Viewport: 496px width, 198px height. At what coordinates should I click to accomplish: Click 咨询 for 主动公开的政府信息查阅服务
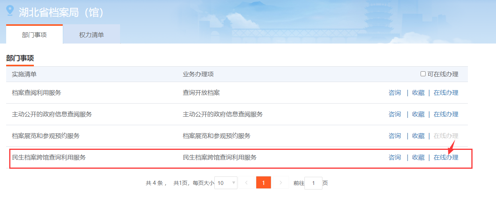click(394, 114)
